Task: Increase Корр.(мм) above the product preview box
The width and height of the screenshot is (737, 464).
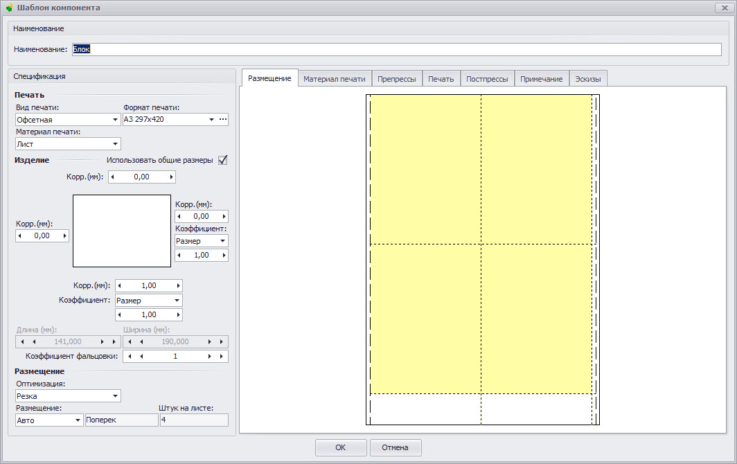Action: click(172, 177)
